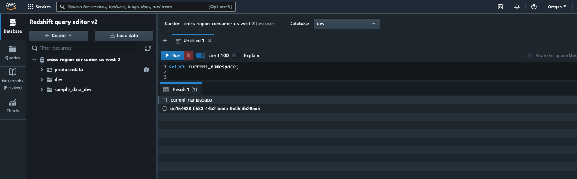Toggle the Limit 100 switch
This screenshot has width=577, height=179.
[x=201, y=56]
